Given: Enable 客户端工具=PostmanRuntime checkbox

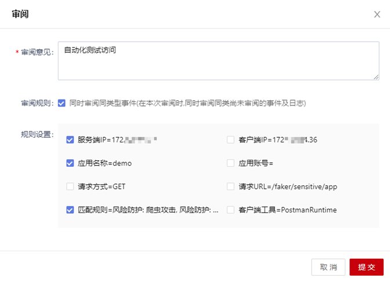Looking at the screenshot, I should click(x=231, y=210).
